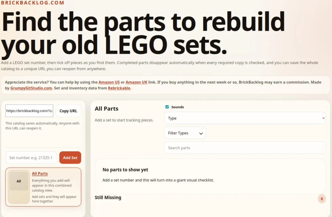
Task: Open the Amazon UK link
Action: tap(136, 82)
